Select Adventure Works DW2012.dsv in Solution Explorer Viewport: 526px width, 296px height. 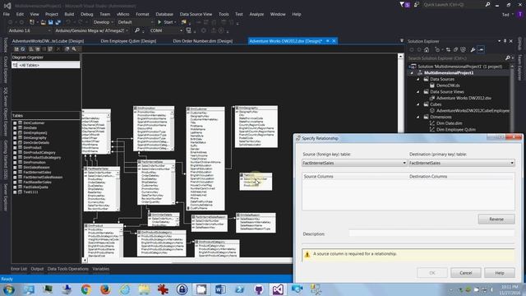coord(464,98)
